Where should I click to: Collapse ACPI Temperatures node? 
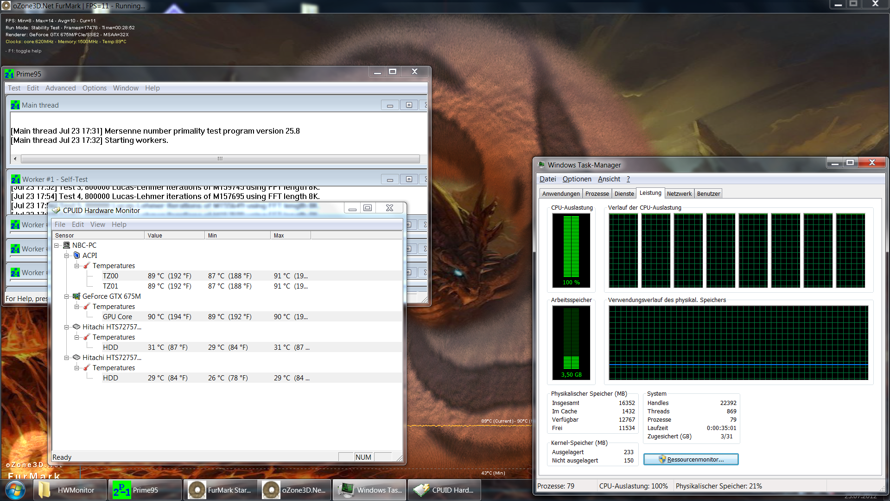pos(77,266)
